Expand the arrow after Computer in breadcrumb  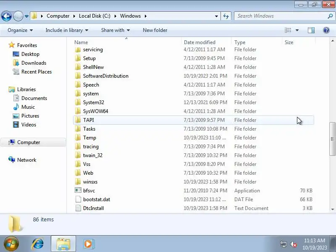(74, 16)
